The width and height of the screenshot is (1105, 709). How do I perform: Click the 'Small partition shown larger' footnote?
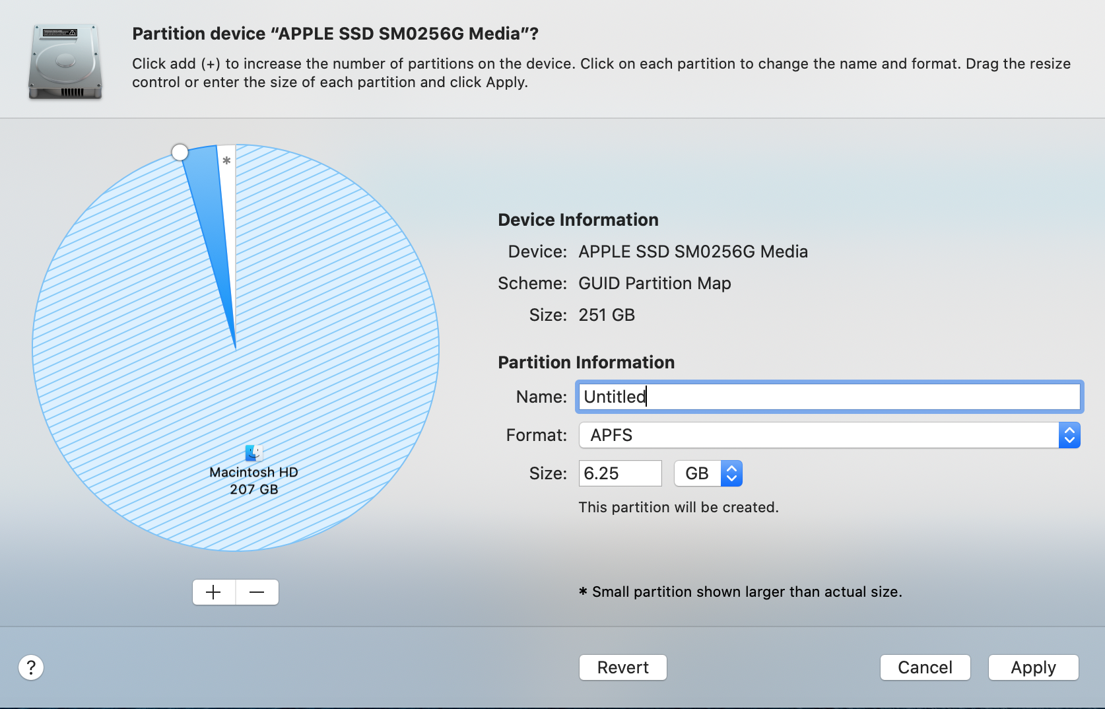tap(740, 591)
